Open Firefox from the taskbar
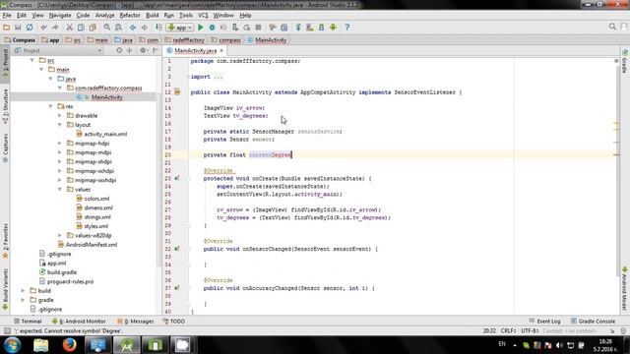Viewport: 630px width, 354px height. (x=70, y=345)
